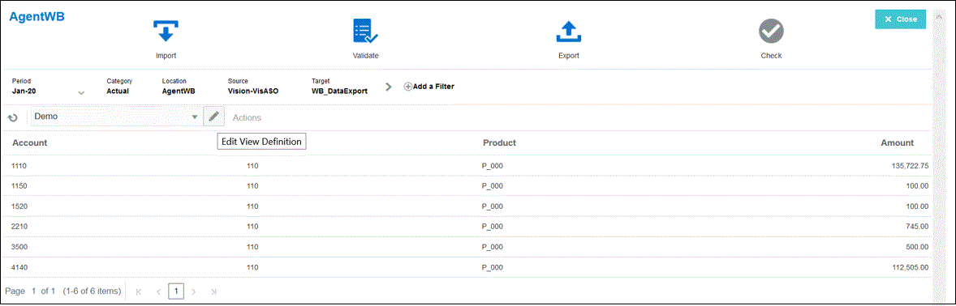This screenshot has height=306, width=956.
Task: Click the AgentWB page title
Action: (x=37, y=16)
